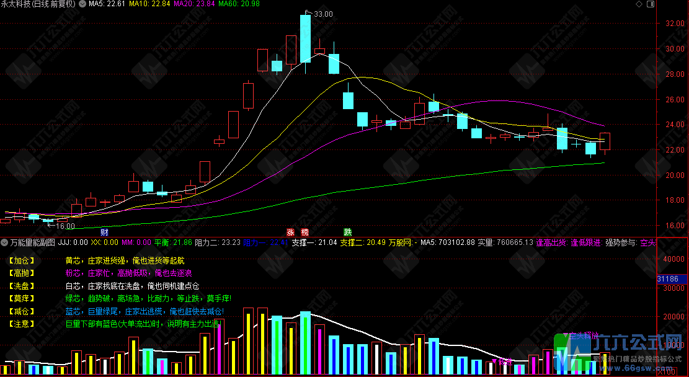Click the red 涨 event marker

pyautogui.click(x=290, y=232)
